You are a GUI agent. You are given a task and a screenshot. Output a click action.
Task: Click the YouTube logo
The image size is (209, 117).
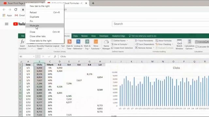click(19, 24)
